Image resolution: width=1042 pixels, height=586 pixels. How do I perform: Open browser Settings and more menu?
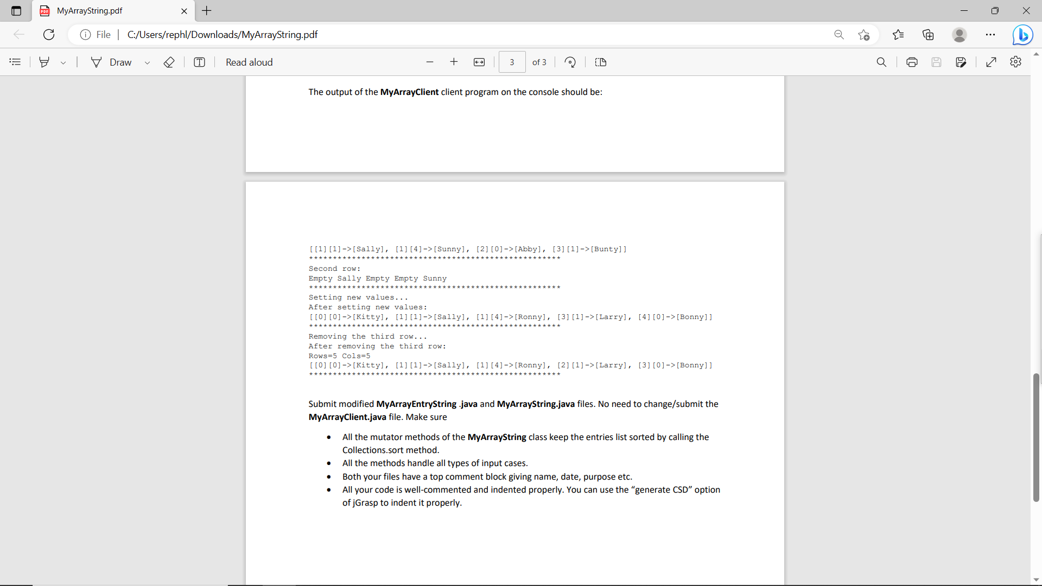tap(990, 35)
